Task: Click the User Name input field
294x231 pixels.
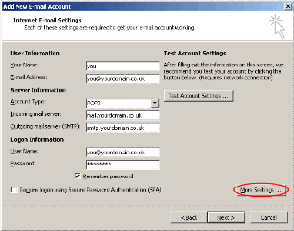Action: 123,152
